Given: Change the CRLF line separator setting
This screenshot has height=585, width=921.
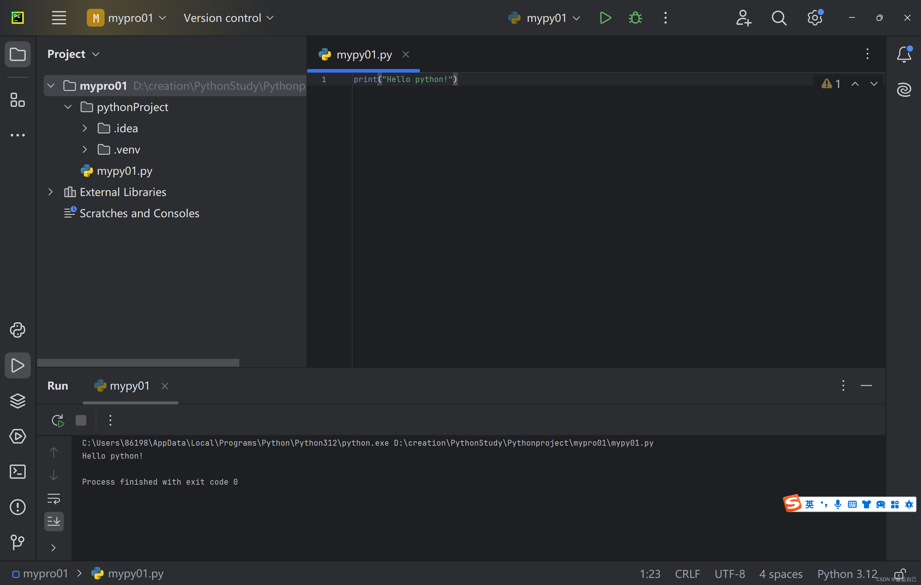Looking at the screenshot, I should (x=687, y=574).
